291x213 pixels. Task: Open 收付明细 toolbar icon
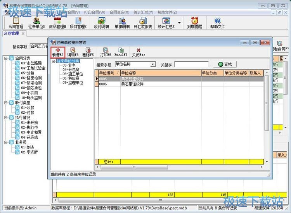click(x=100, y=23)
